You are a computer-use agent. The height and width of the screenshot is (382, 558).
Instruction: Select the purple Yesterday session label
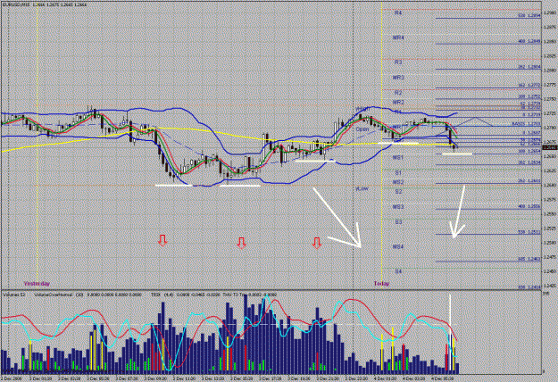click(37, 284)
